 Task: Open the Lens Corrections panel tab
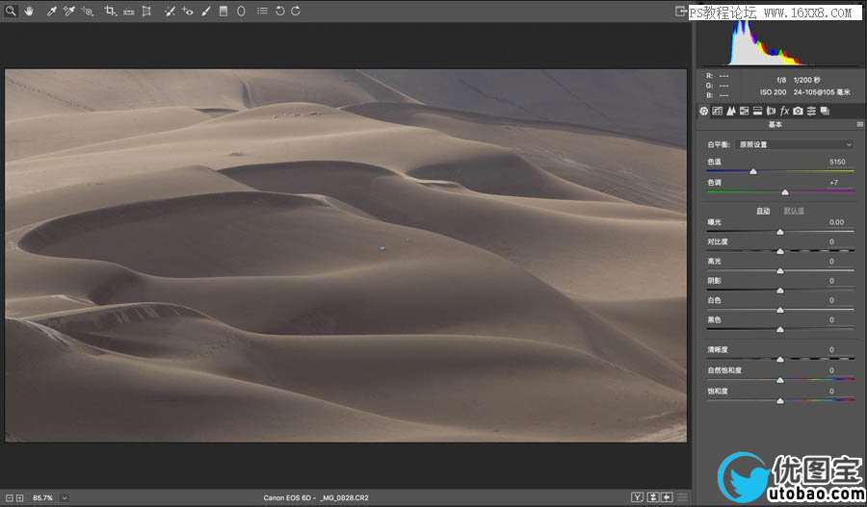coord(771,111)
